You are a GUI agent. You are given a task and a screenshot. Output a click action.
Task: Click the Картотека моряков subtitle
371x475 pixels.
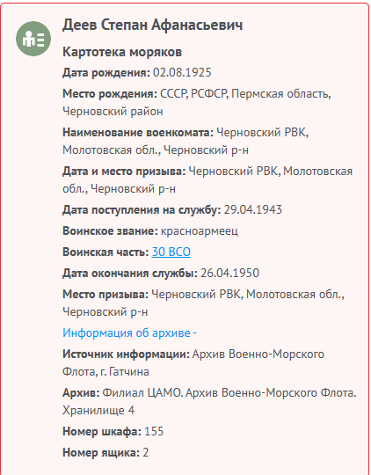pos(122,52)
